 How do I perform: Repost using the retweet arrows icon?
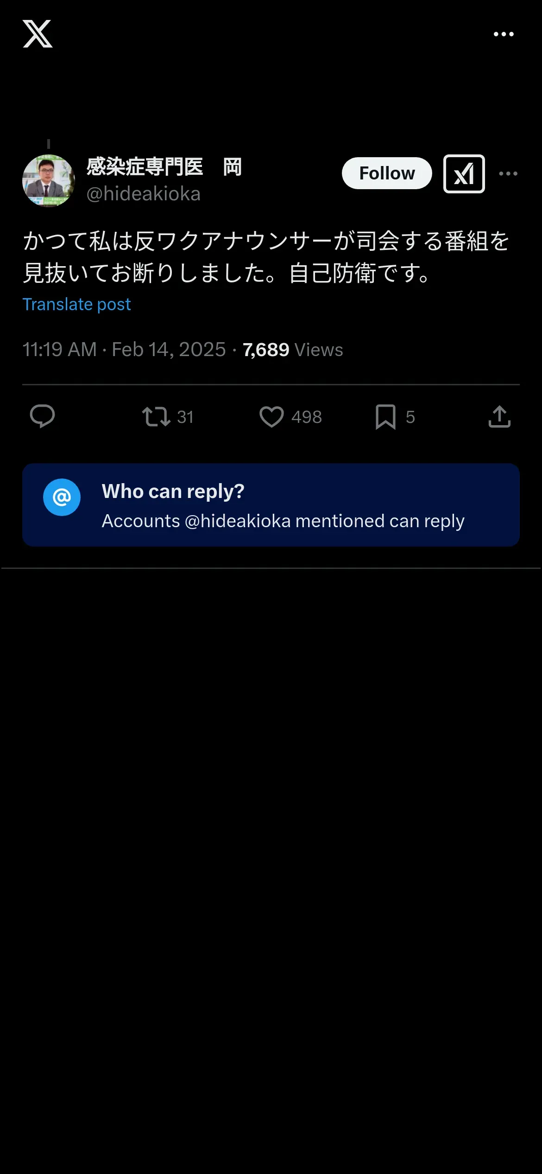156,416
